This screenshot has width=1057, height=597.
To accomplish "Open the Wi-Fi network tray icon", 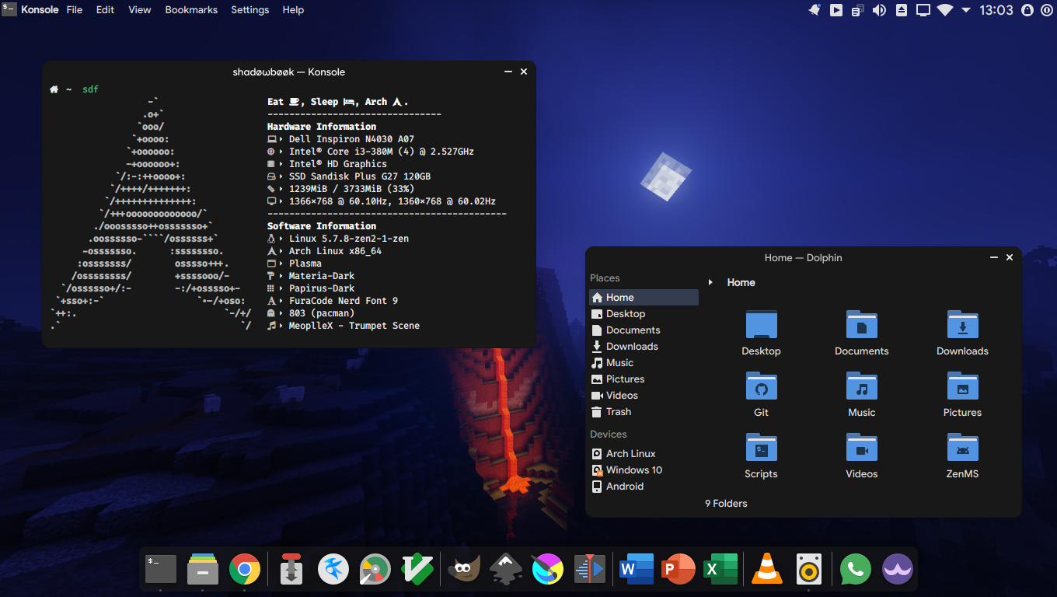I will 945,10.
